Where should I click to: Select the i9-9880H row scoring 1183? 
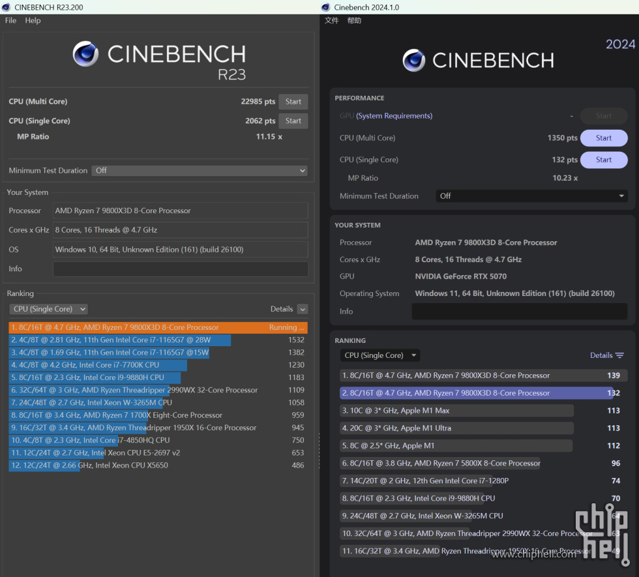(x=158, y=377)
